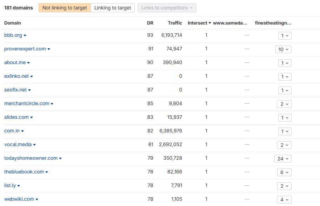Sort the table by DR column

coord(150,23)
